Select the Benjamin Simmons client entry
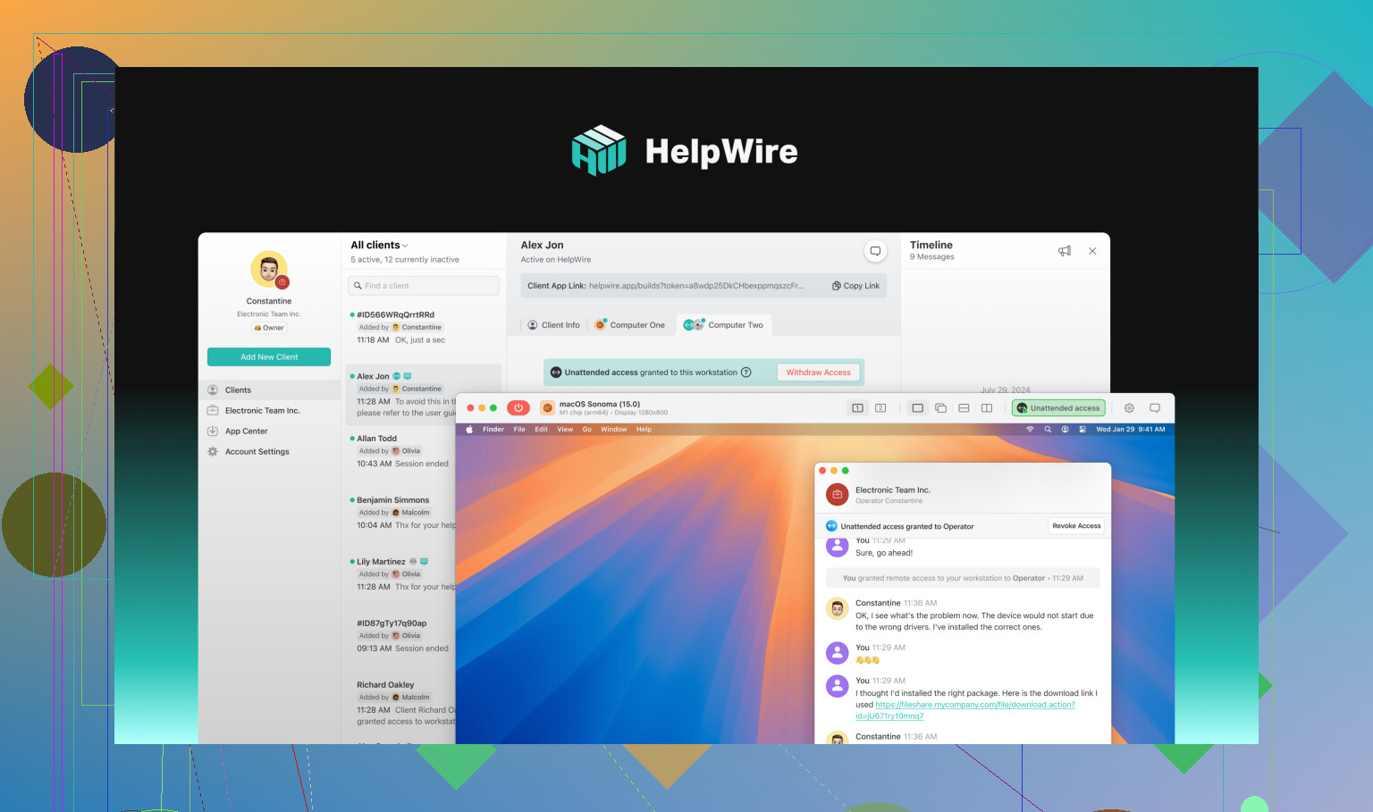1373x812 pixels. coord(402,513)
